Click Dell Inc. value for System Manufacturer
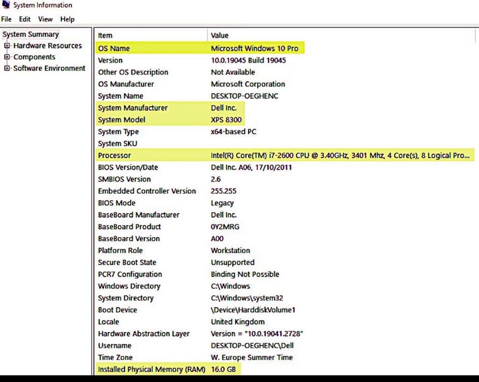 224,108
